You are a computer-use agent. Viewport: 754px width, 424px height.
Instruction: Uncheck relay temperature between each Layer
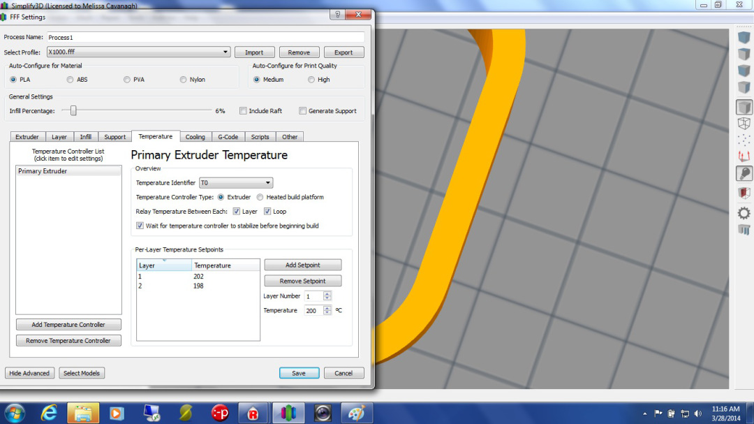[236, 211]
